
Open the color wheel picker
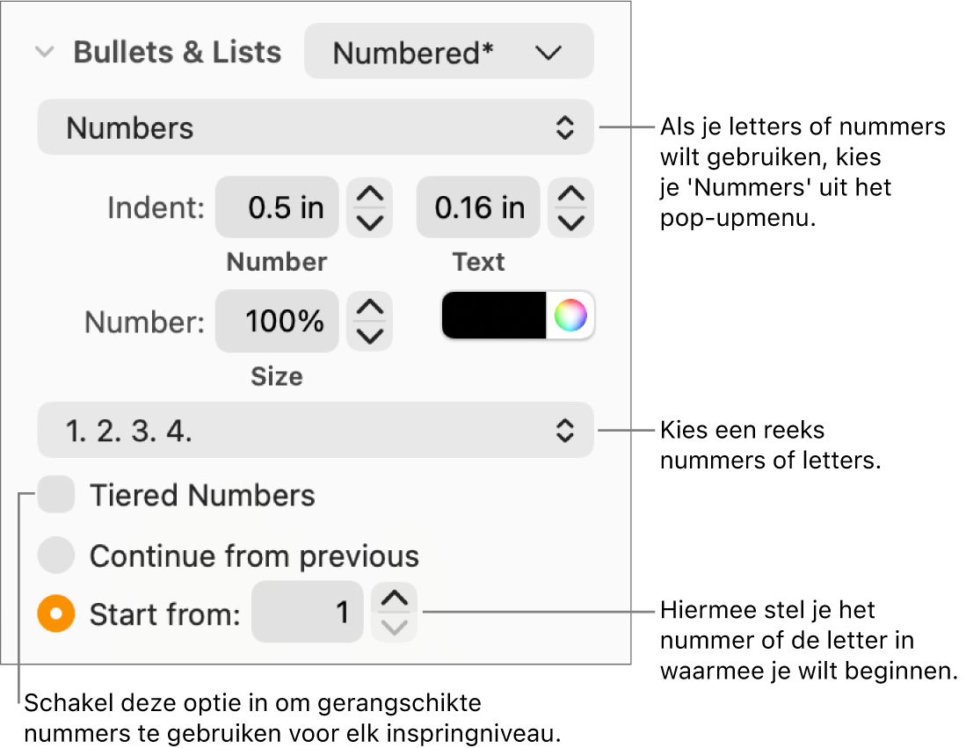570,316
